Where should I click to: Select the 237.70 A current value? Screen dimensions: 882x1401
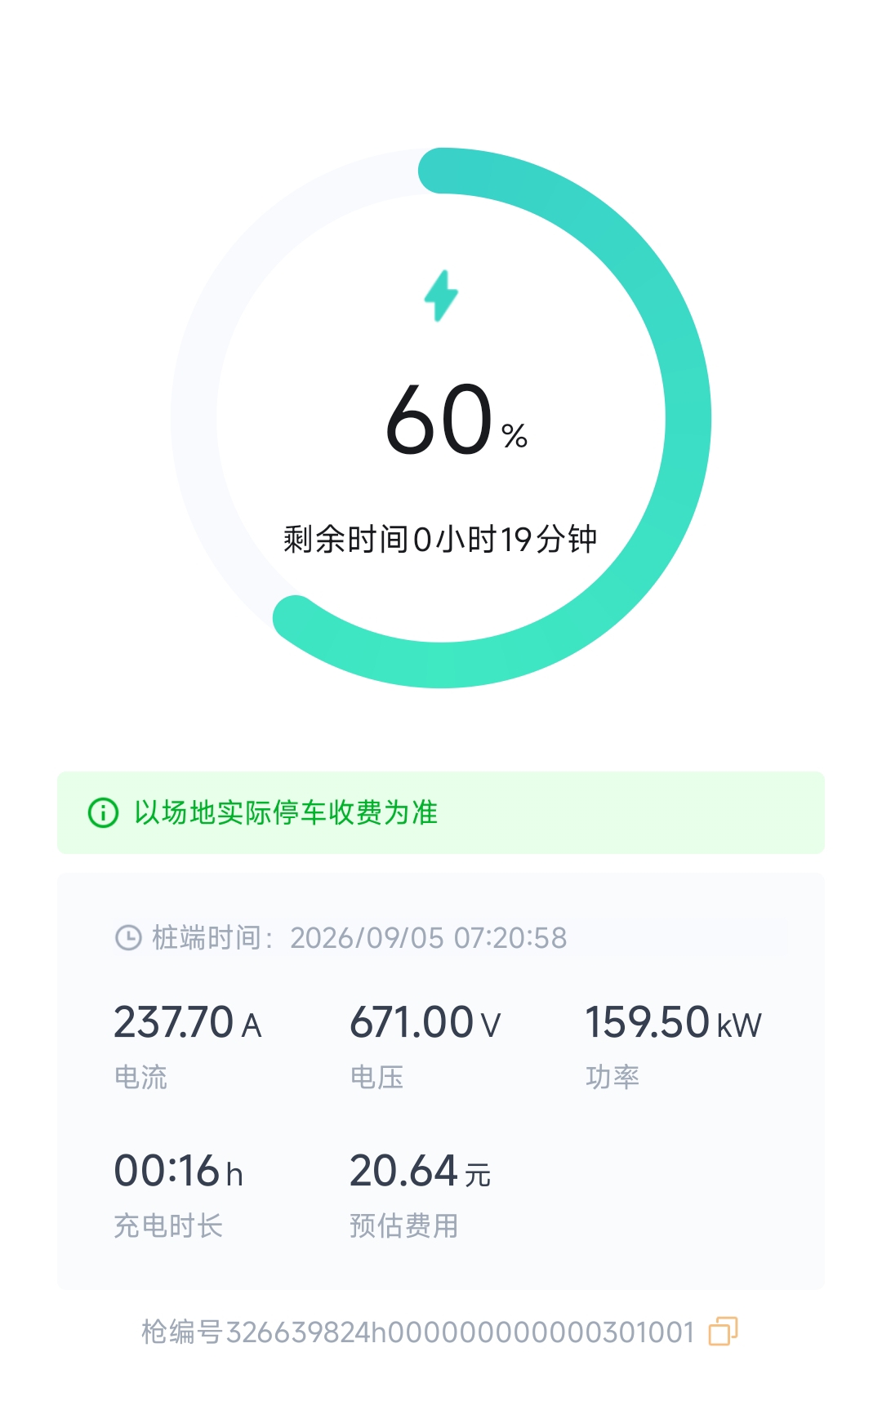pyautogui.click(x=188, y=1023)
